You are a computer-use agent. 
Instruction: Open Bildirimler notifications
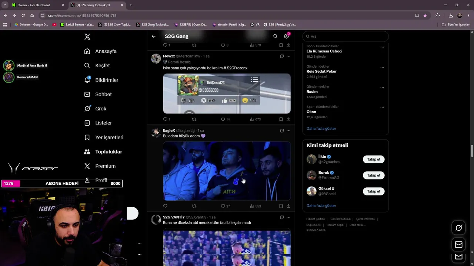(101, 80)
